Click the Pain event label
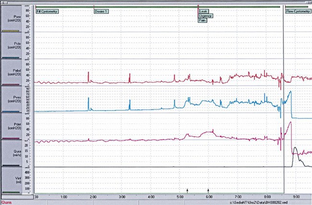 (x=203, y=21)
